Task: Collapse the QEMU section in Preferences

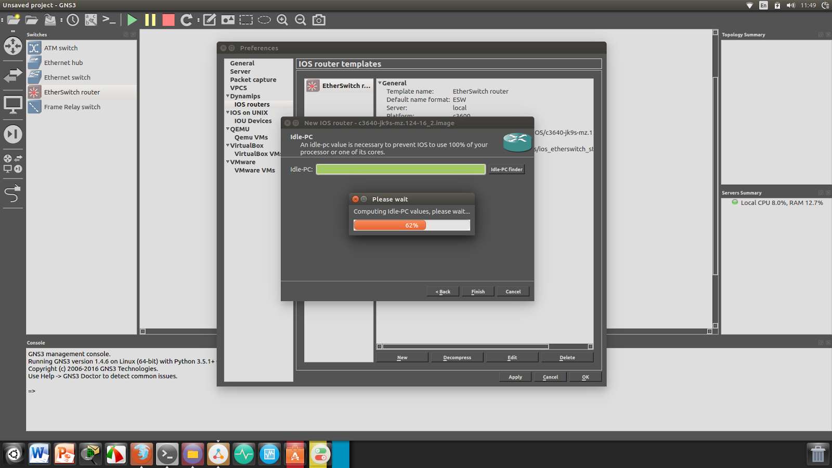Action: 228,129
